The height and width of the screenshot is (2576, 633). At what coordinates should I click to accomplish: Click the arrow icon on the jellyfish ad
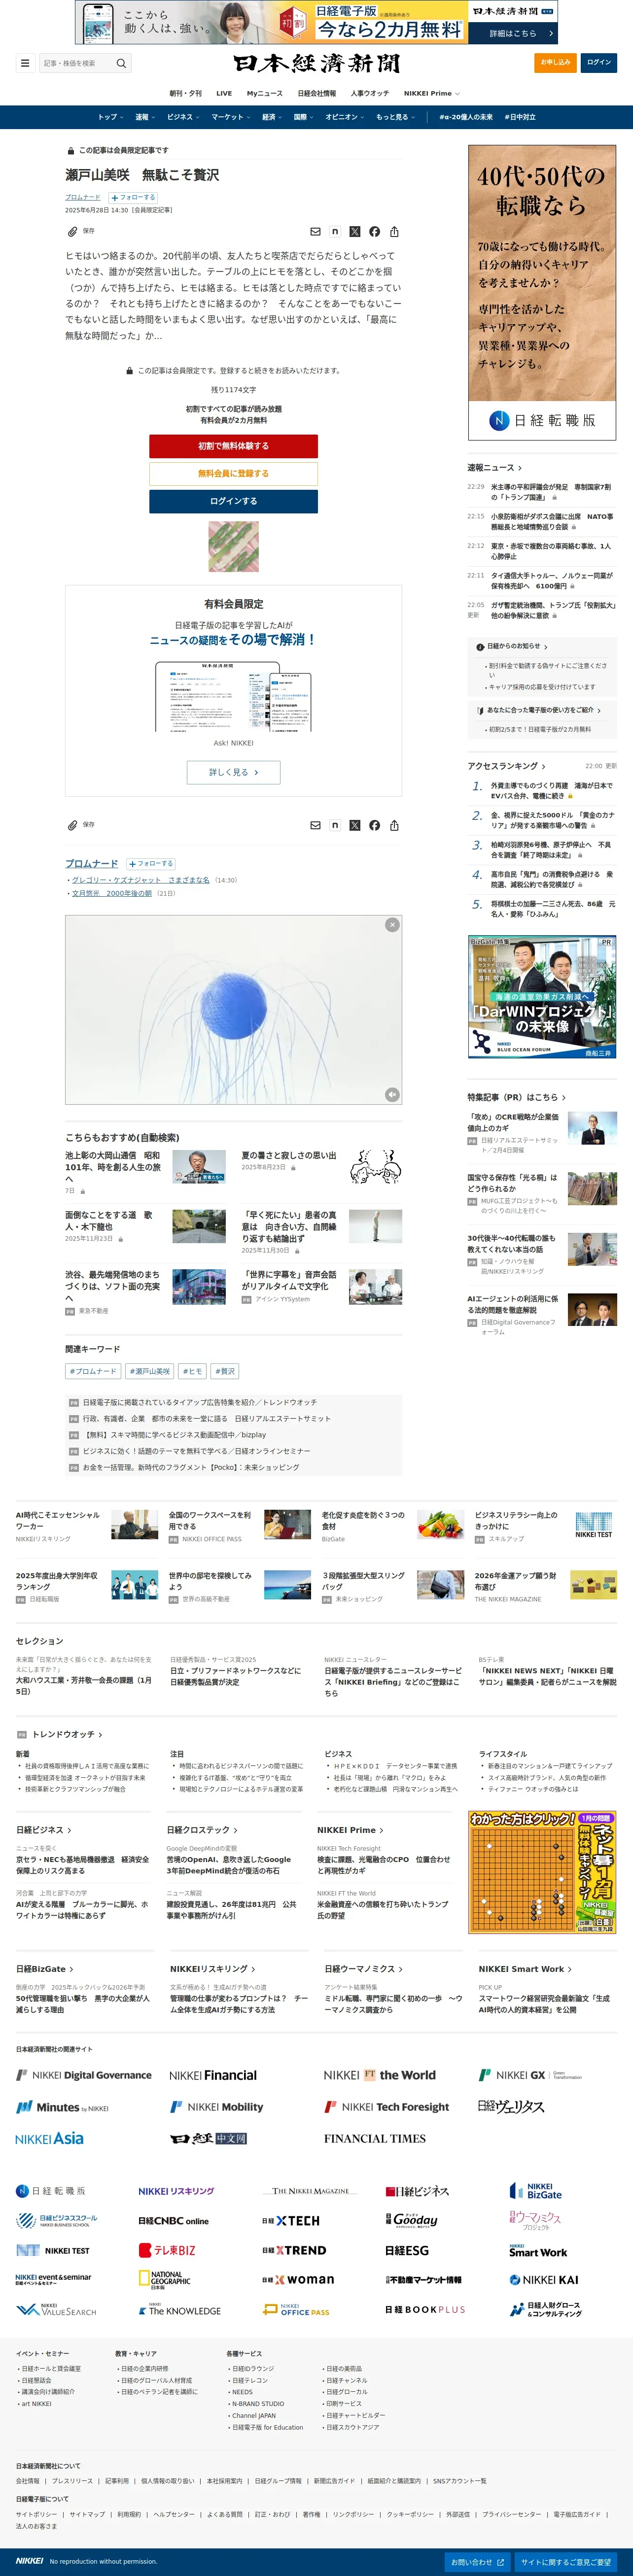pos(392,1095)
